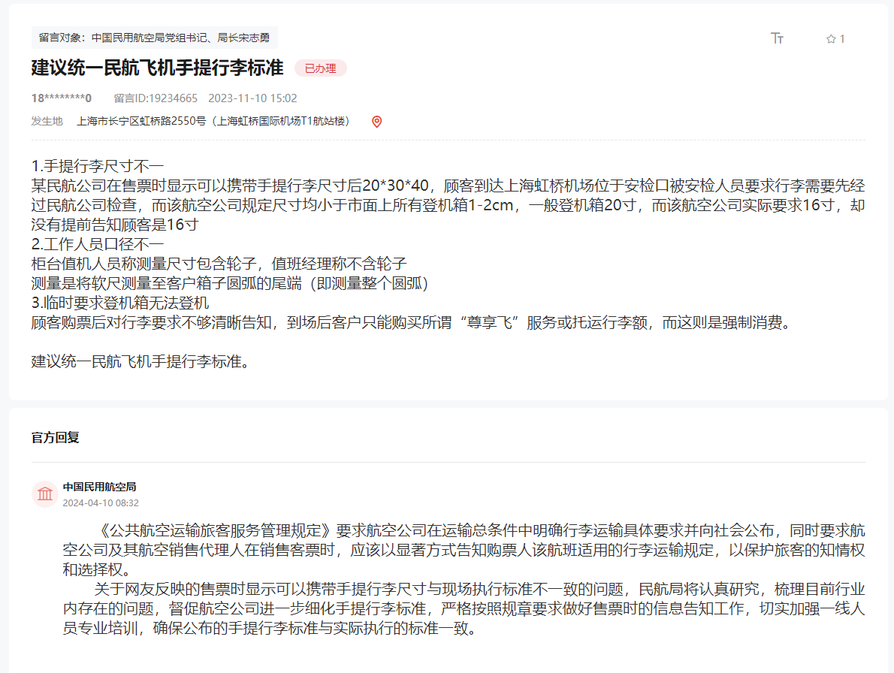Click the heading 3.临时要求登机箱无法登机
The image size is (894, 673).
pos(120,303)
